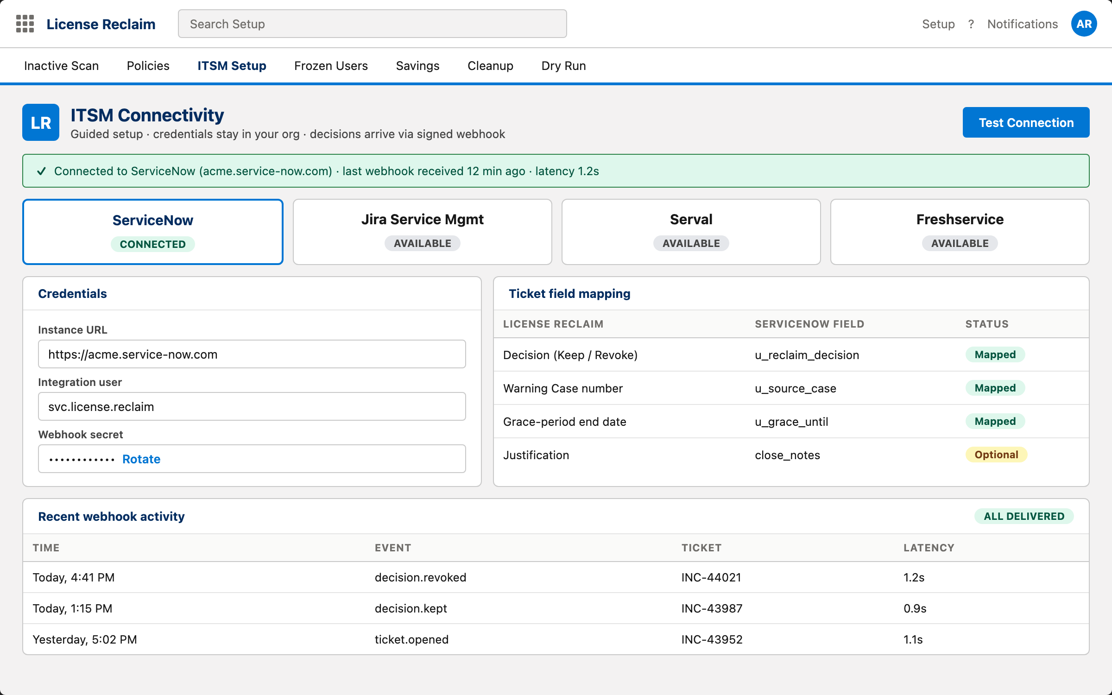Open the Cleanup tab
Image resolution: width=1112 pixels, height=695 pixels.
click(490, 66)
